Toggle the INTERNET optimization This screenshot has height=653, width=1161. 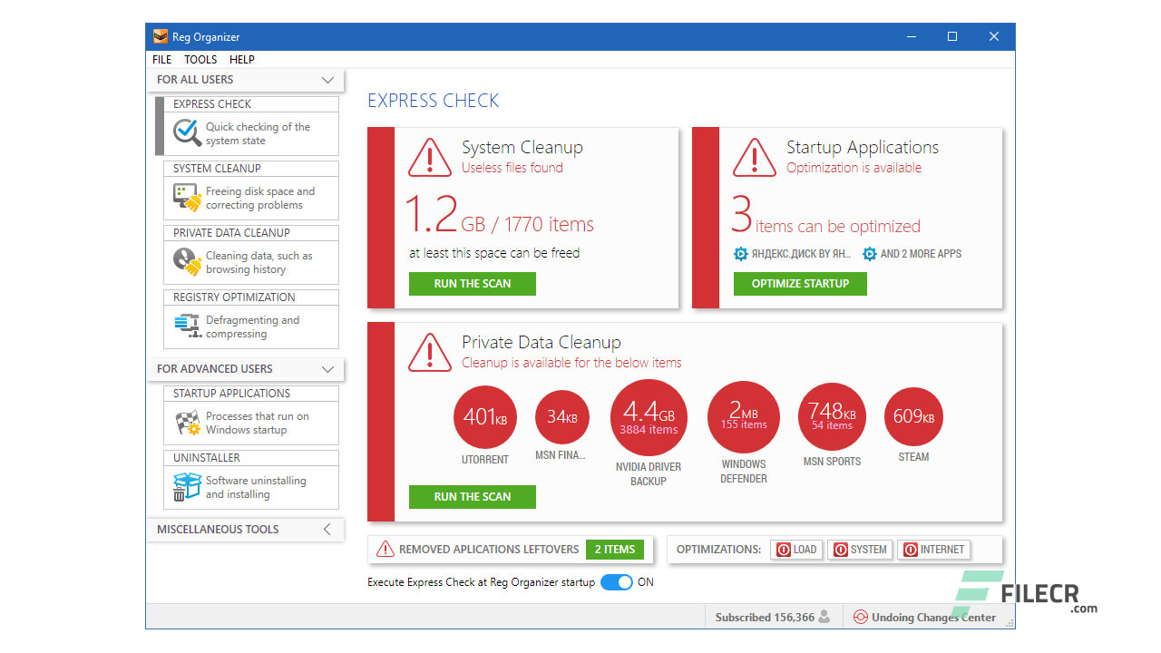point(934,549)
